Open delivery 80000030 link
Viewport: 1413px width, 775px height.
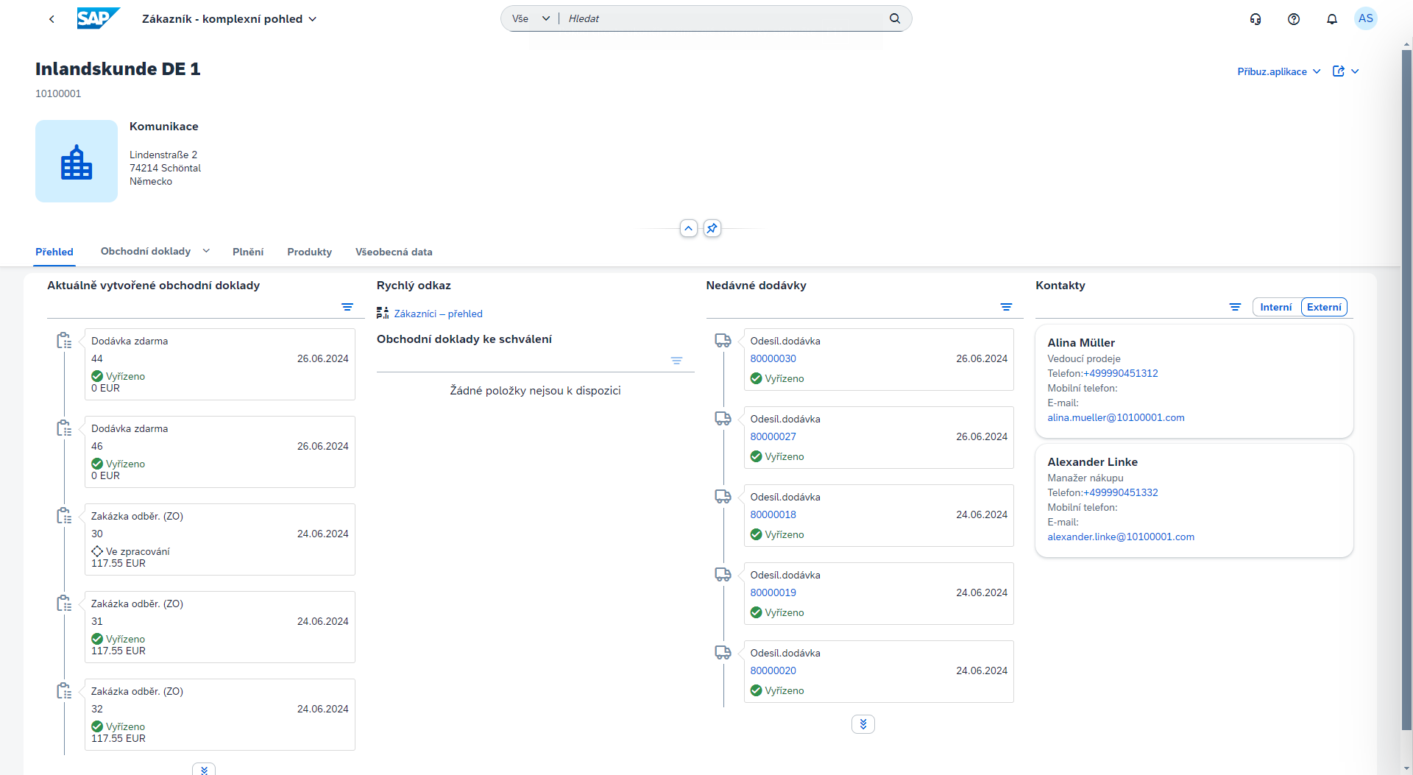[x=773, y=358]
